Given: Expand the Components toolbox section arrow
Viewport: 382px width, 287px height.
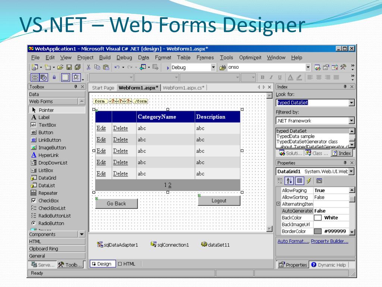Looking at the screenshot, I should click(x=82, y=234).
